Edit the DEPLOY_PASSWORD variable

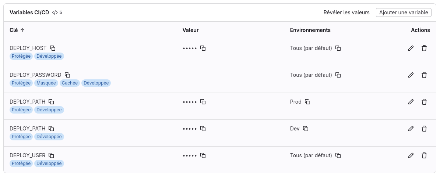coord(411,75)
